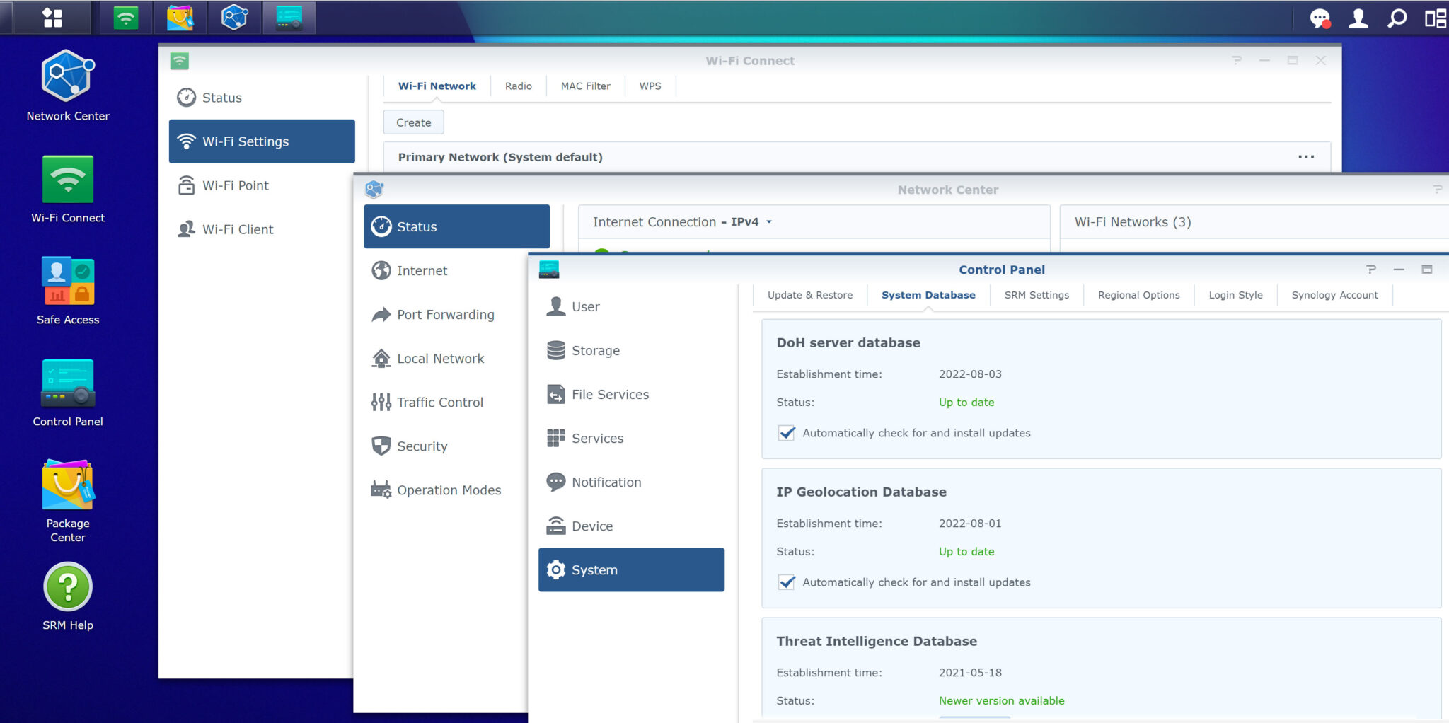Select Security in Network Center
Viewport: 1449px width, 723px height.
[446, 446]
